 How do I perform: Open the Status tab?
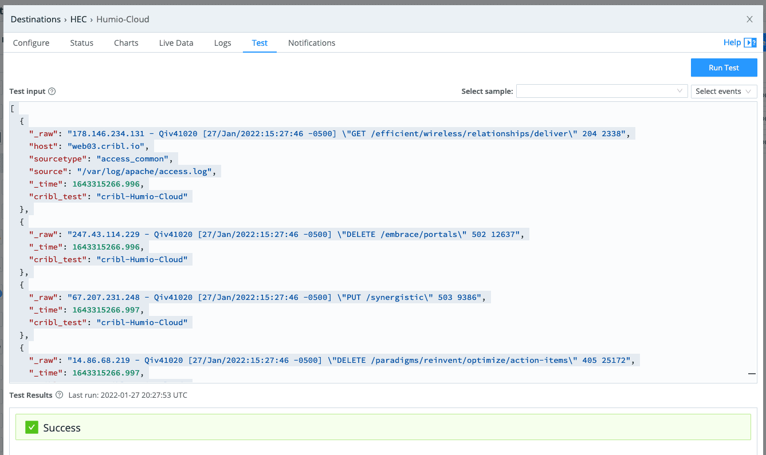tap(81, 43)
